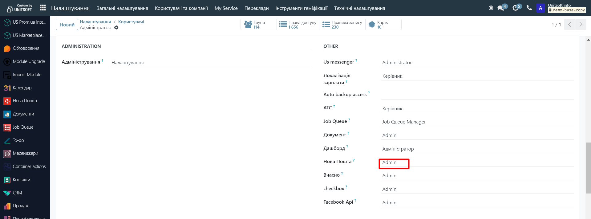Open the Адміністрування dropdown showing Налаштування

pyautogui.click(x=211, y=63)
